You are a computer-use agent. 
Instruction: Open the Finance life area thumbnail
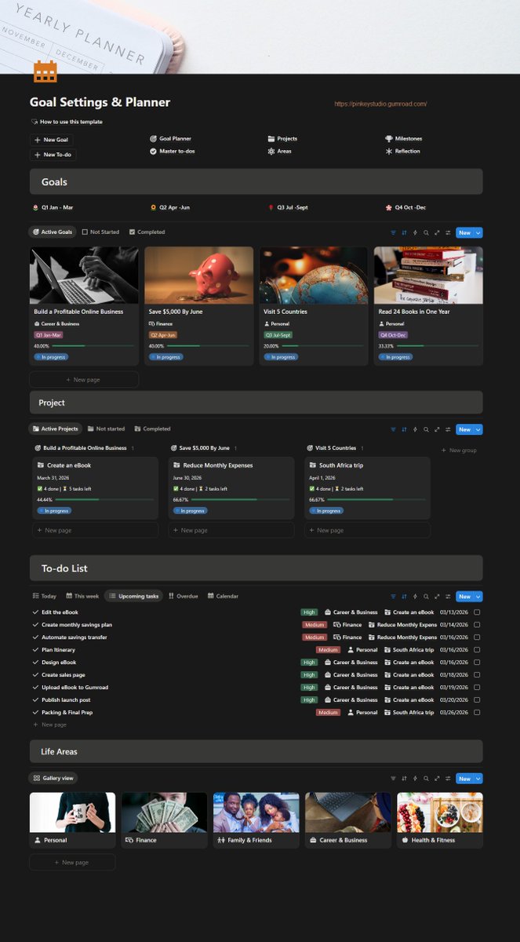(x=164, y=812)
